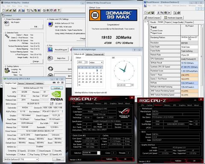Click the time input field under the clock
Image resolution: width=205 pixels, height=164 pixels.
124,85
